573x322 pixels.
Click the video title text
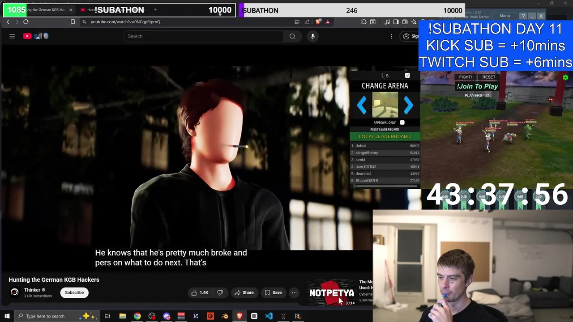point(54,280)
